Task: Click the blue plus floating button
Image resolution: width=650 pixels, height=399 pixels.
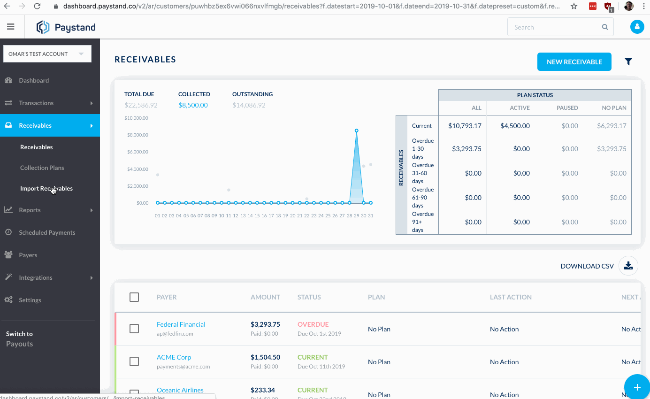Action: [x=637, y=387]
